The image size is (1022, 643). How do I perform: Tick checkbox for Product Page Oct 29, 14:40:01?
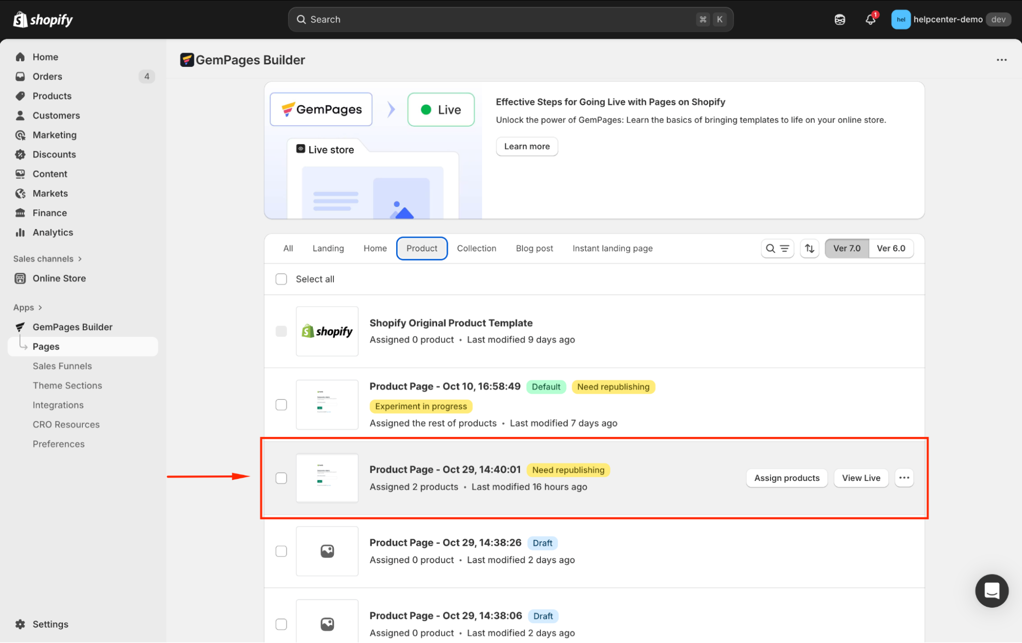pyautogui.click(x=281, y=478)
